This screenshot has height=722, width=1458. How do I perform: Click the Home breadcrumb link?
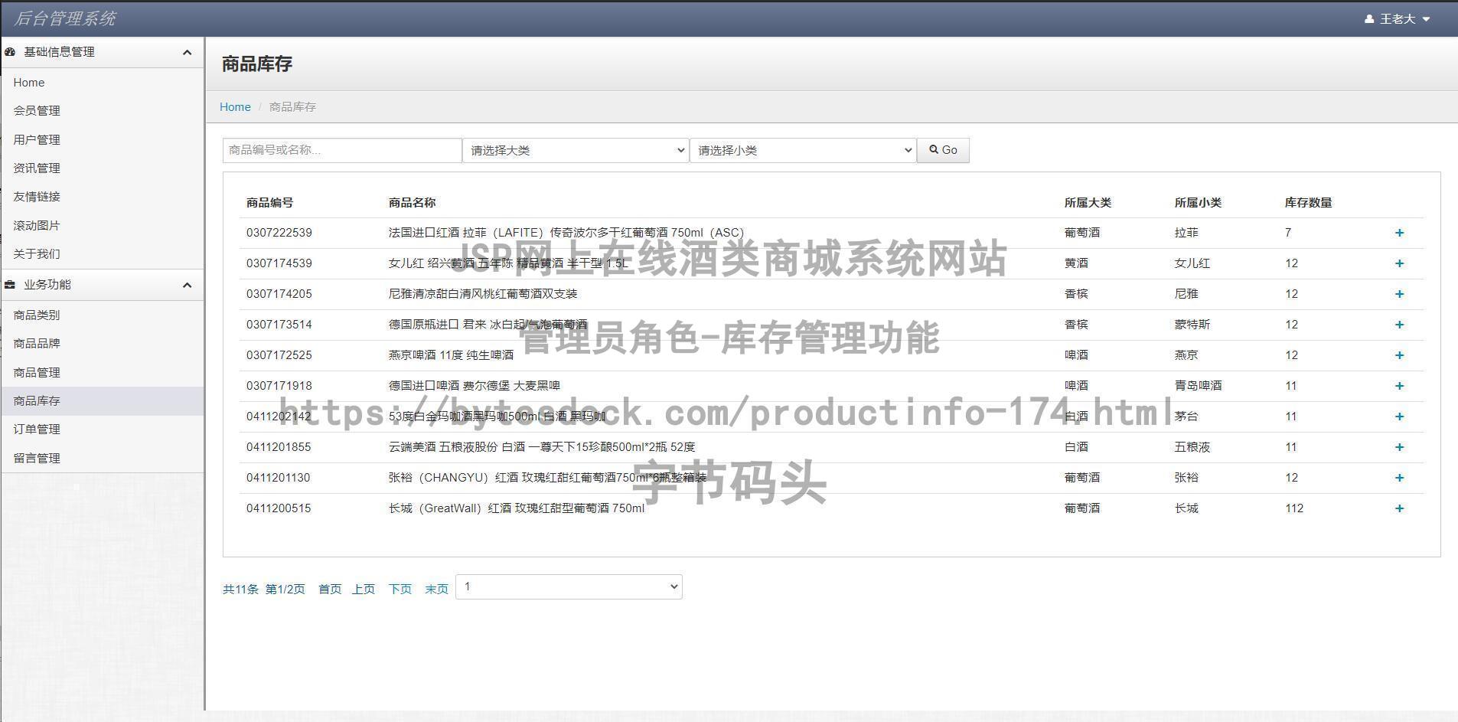click(235, 107)
